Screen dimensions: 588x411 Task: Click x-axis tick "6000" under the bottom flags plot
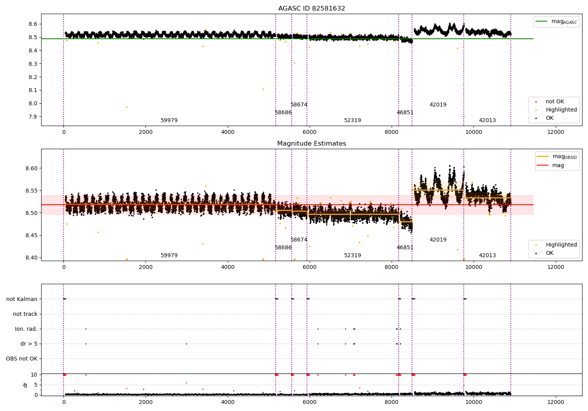pos(310,402)
